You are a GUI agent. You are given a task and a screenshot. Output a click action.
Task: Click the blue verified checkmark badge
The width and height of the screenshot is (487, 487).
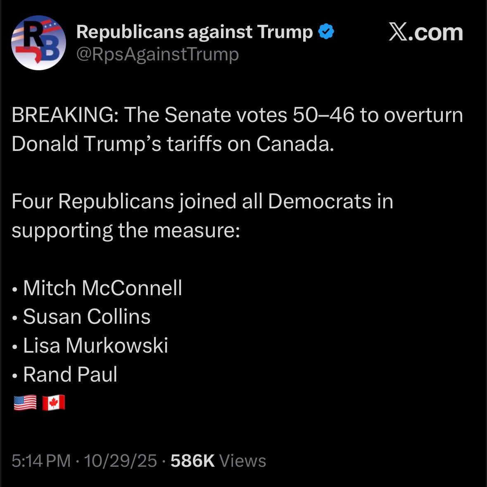[x=326, y=32]
